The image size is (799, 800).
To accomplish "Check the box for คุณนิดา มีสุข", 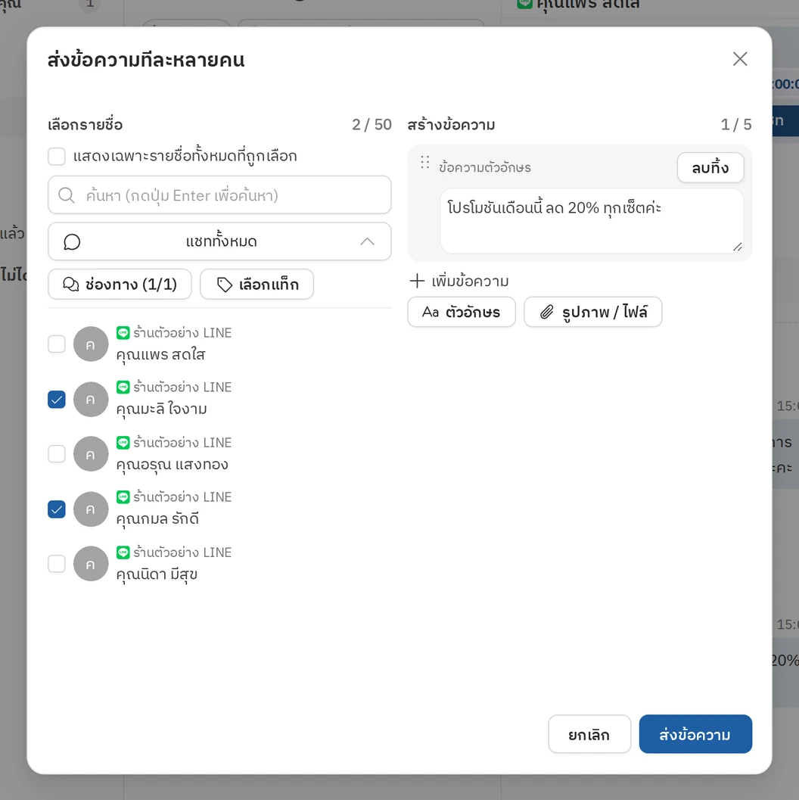I will [x=57, y=564].
